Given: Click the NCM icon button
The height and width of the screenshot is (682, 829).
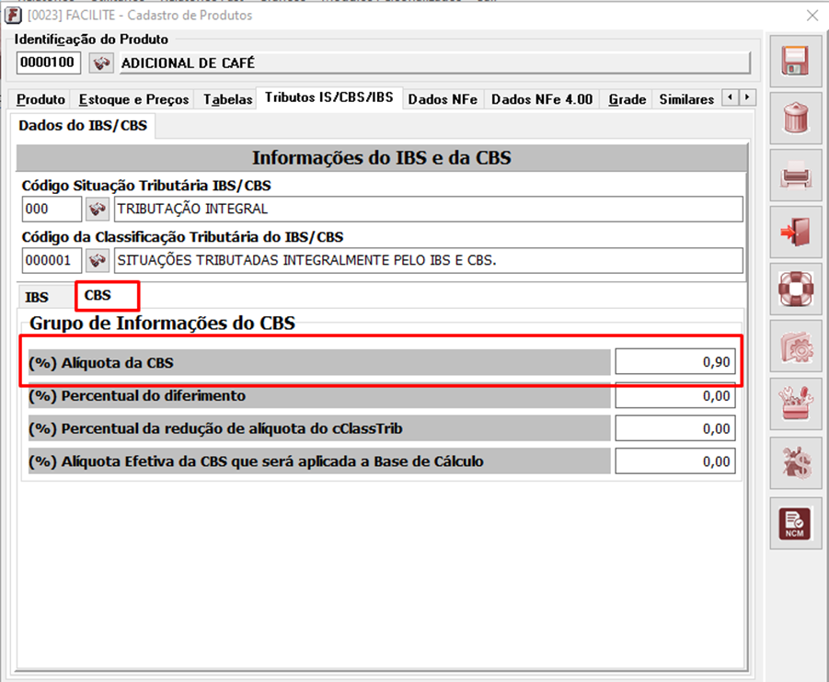Looking at the screenshot, I should (795, 523).
